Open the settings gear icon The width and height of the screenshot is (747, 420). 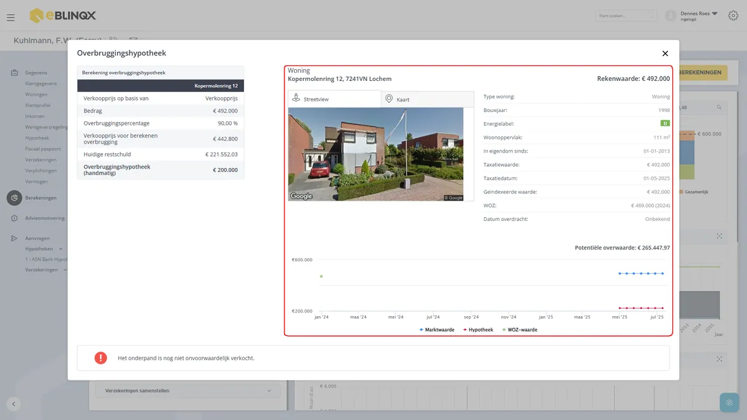733,16
